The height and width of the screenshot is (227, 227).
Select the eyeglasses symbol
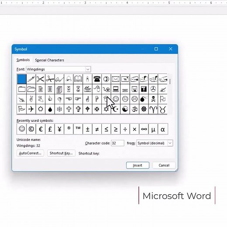(59, 79)
